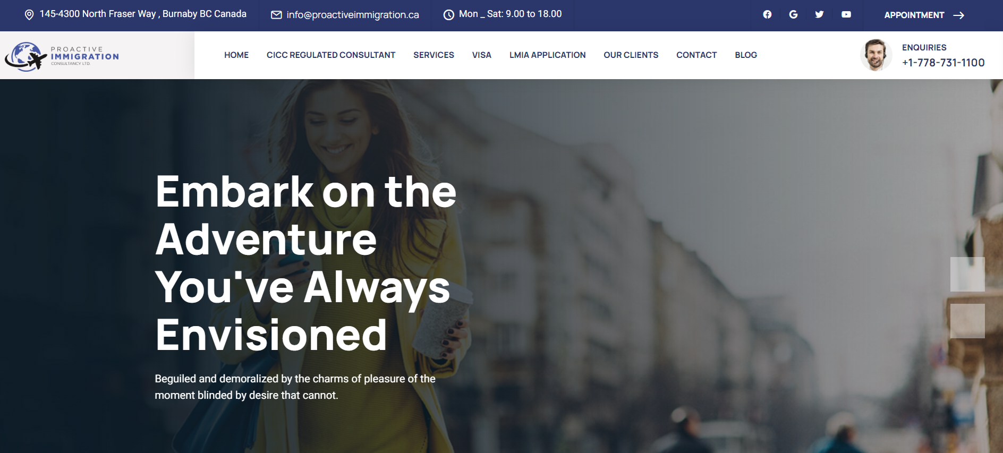The image size is (1003, 453).
Task: Click the Appointment arrow icon
Action: [959, 15]
